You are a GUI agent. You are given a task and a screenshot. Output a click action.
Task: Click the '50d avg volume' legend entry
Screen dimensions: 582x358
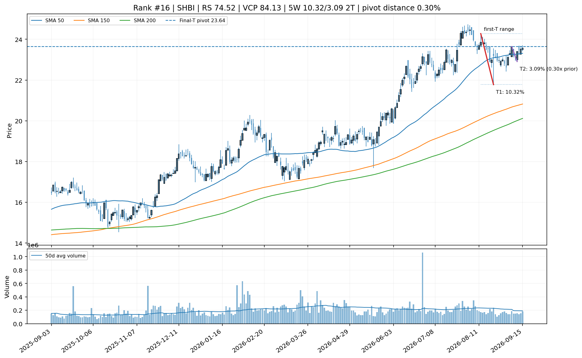pyautogui.click(x=59, y=256)
